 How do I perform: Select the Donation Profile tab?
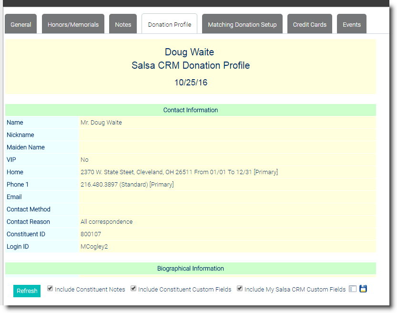tap(169, 24)
